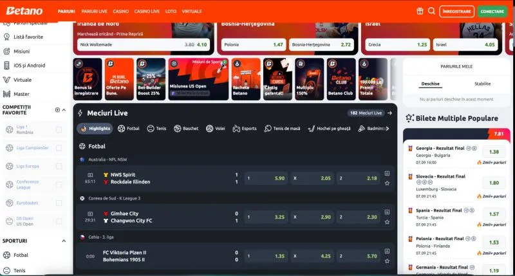Switch to Stabilite tab in Pariurile Mele
This screenshot has height=276, width=515.
(x=482, y=84)
